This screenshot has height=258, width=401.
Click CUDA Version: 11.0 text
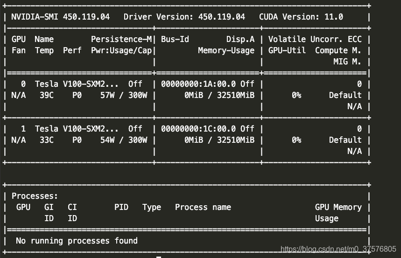click(x=301, y=17)
